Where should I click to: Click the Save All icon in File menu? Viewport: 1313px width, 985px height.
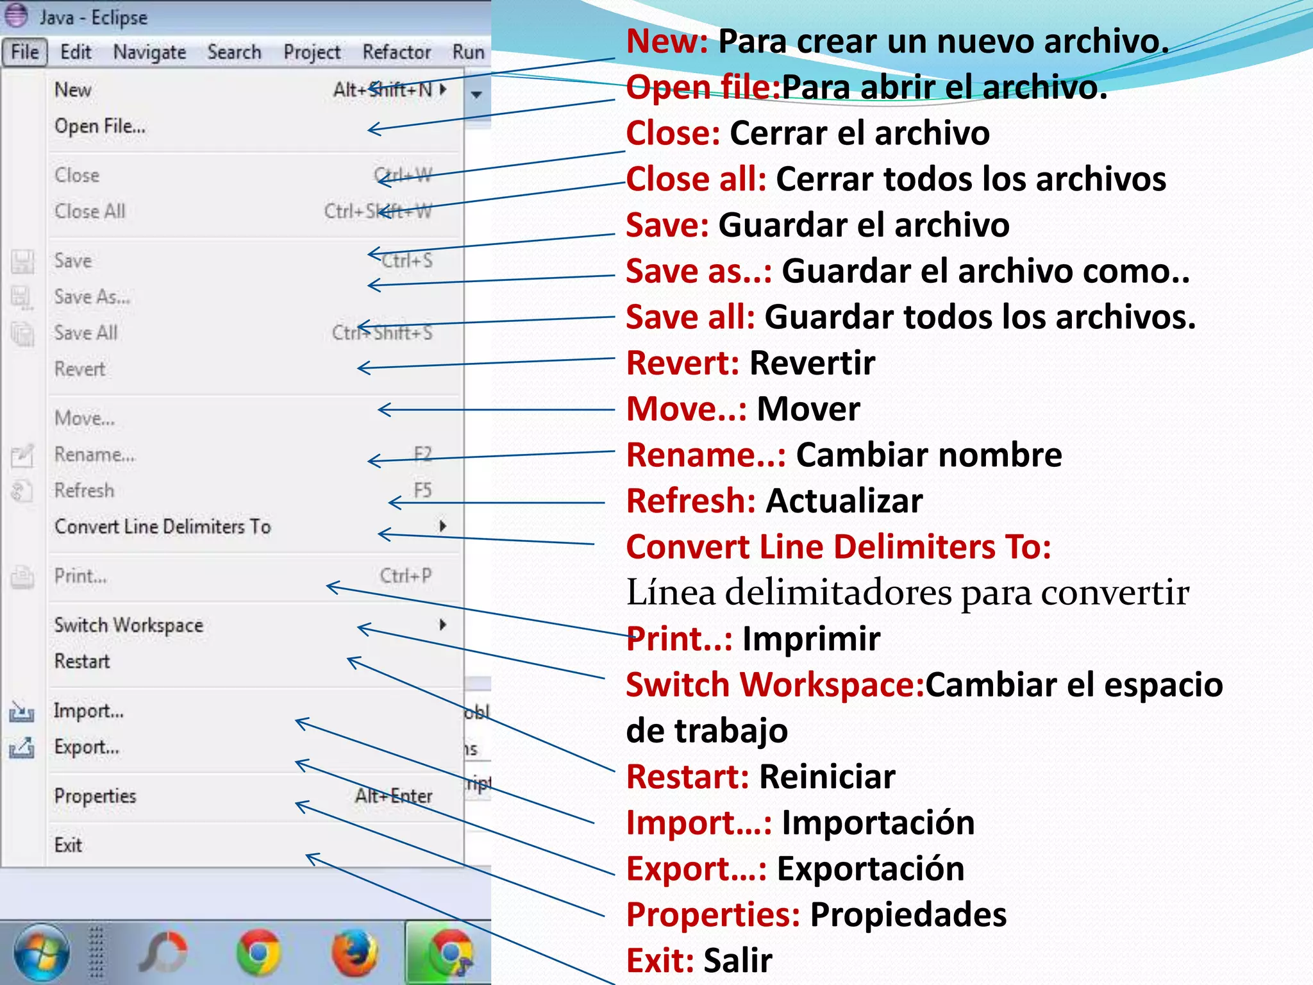22,333
